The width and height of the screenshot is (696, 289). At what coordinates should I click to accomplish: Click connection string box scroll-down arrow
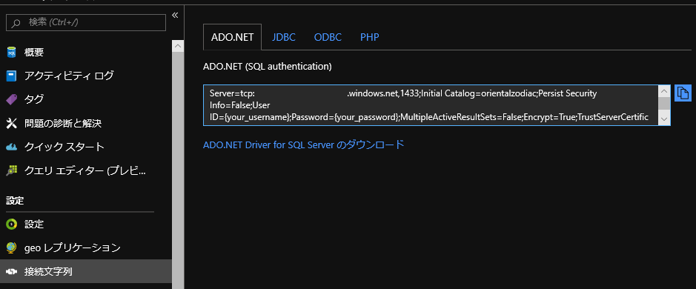pos(664,119)
